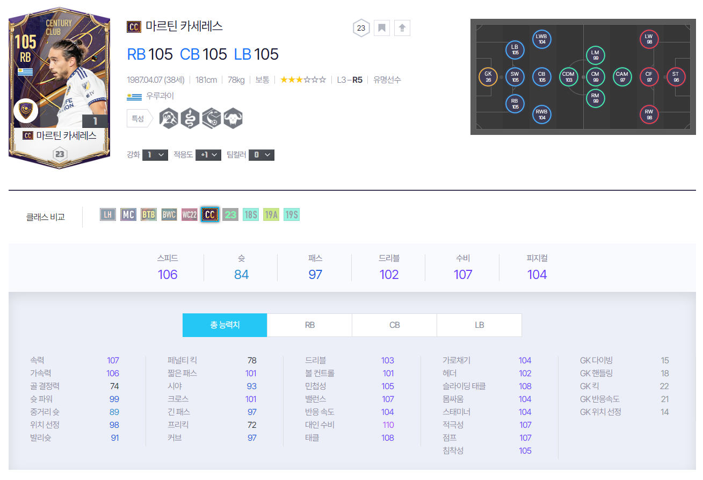The width and height of the screenshot is (703, 480).
Task: Click the RW 98 position node
Action: pyautogui.click(x=649, y=114)
